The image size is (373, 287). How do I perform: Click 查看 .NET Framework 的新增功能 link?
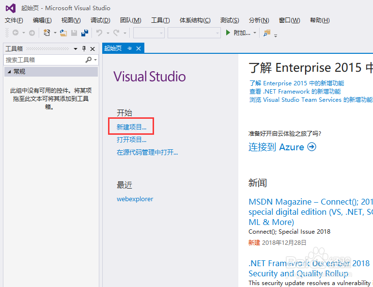(295, 91)
